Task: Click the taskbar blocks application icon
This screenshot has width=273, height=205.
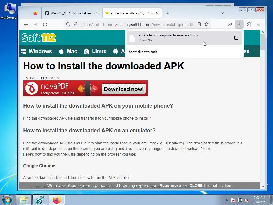Action: (x=40, y=200)
